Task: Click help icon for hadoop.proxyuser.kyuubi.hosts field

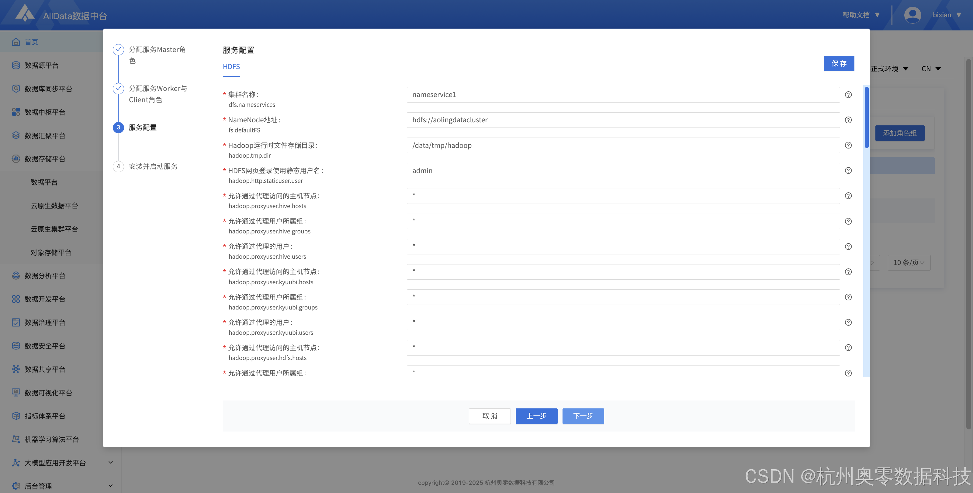Action: 848,272
